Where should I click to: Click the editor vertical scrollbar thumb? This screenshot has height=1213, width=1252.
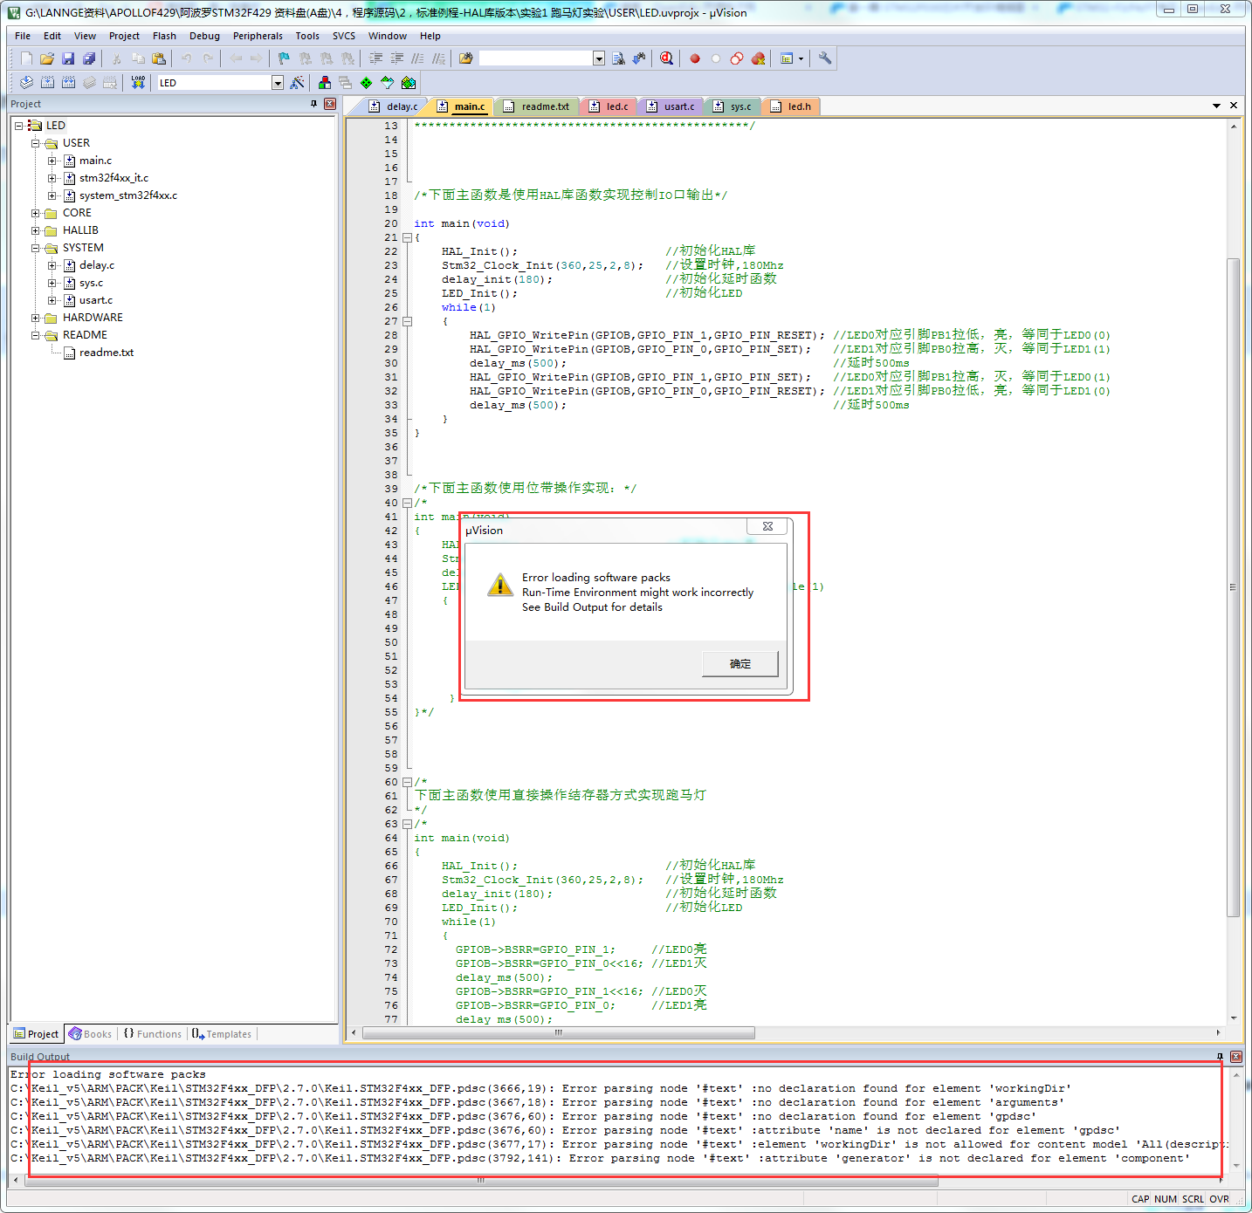tap(1234, 587)
